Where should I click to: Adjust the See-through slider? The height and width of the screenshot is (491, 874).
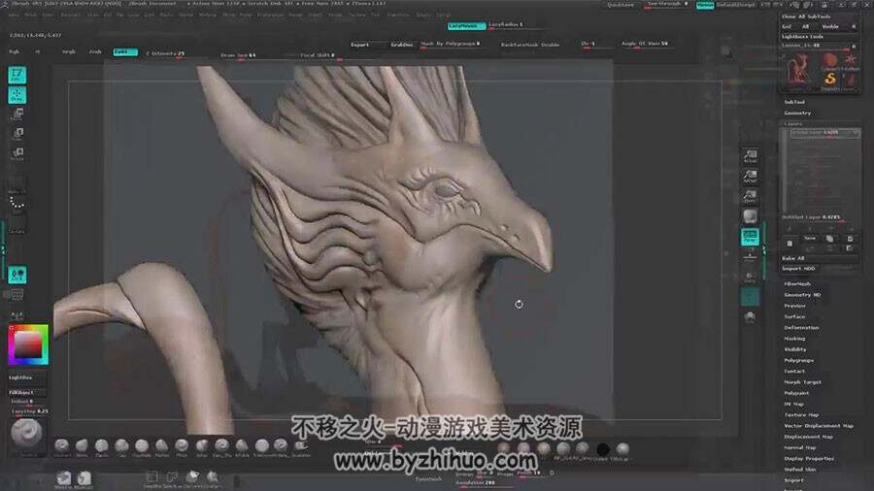pos(666,5)
